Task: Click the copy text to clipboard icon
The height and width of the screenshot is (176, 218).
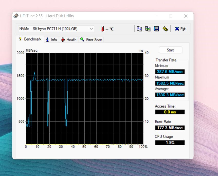Action: (x=139, y=29)
